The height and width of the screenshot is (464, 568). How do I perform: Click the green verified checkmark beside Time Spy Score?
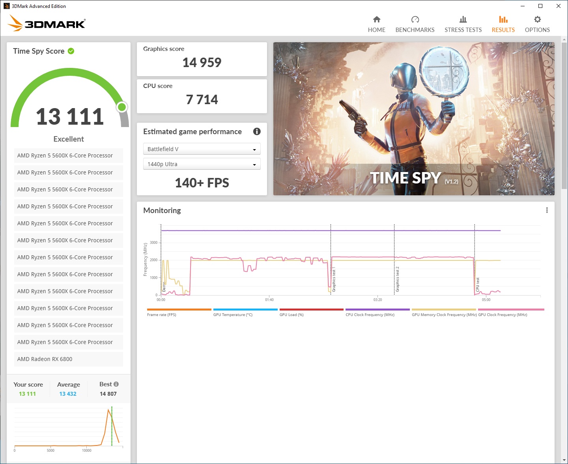click(x=71, y=51)
